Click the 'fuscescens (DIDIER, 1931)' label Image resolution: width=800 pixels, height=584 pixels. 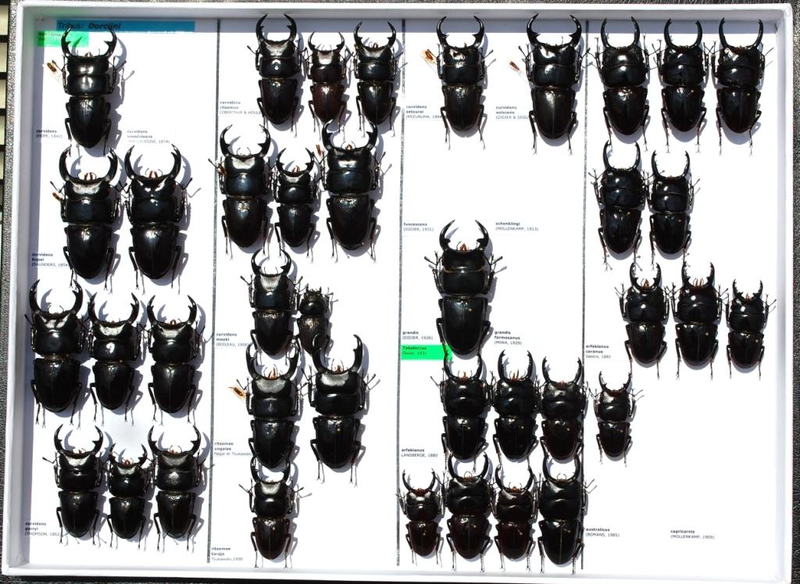tap(418, 227)
